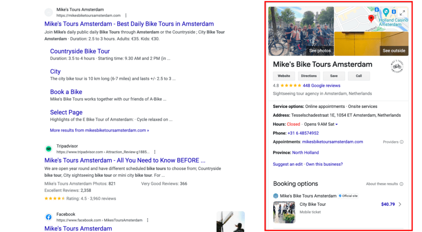Call phone number +31 6 48574952
The height and width of the screenshot is (232, 422).
click(x=303, y=133)
